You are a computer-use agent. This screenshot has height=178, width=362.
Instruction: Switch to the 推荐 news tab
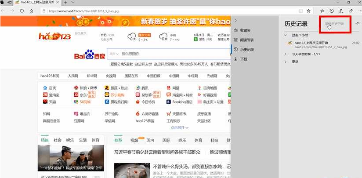coord(119,140)
